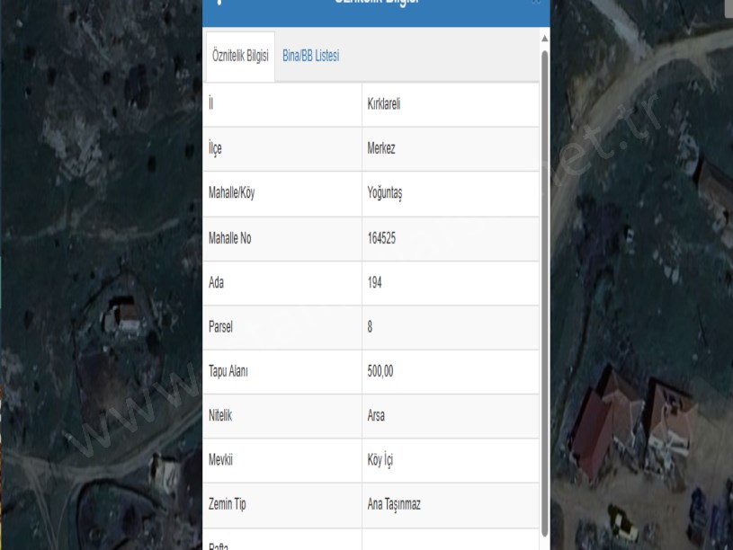Click the Merkez value in the İlçe row
733x550 pixels.
[381, 149]
